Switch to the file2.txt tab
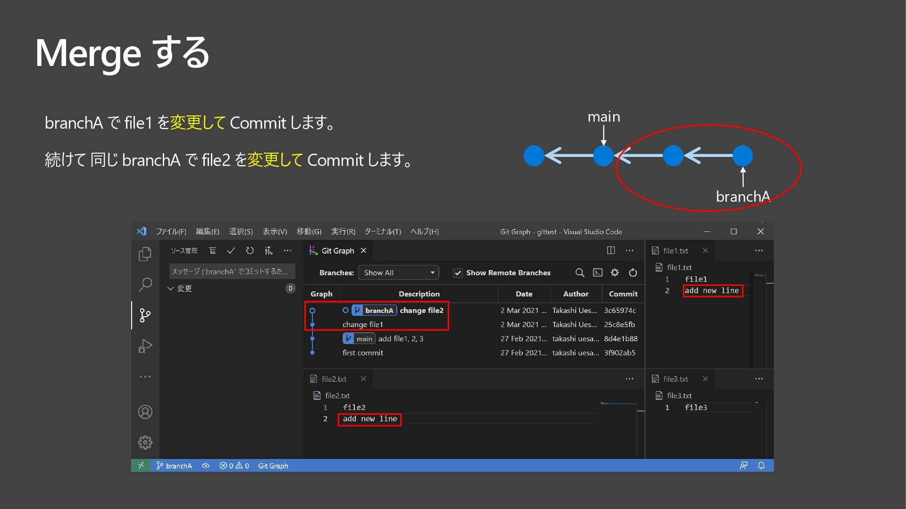The image size is (906, 509). pyautogui.click(x=334, y=379)
